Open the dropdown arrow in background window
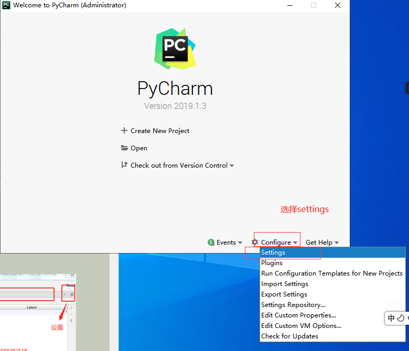The height and width of the screenshot is (351, 409). click(64, 294)
